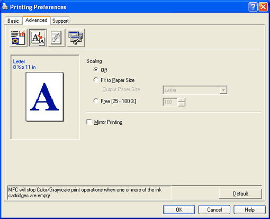Close the Printing Preferences dialog

[263, 7]
